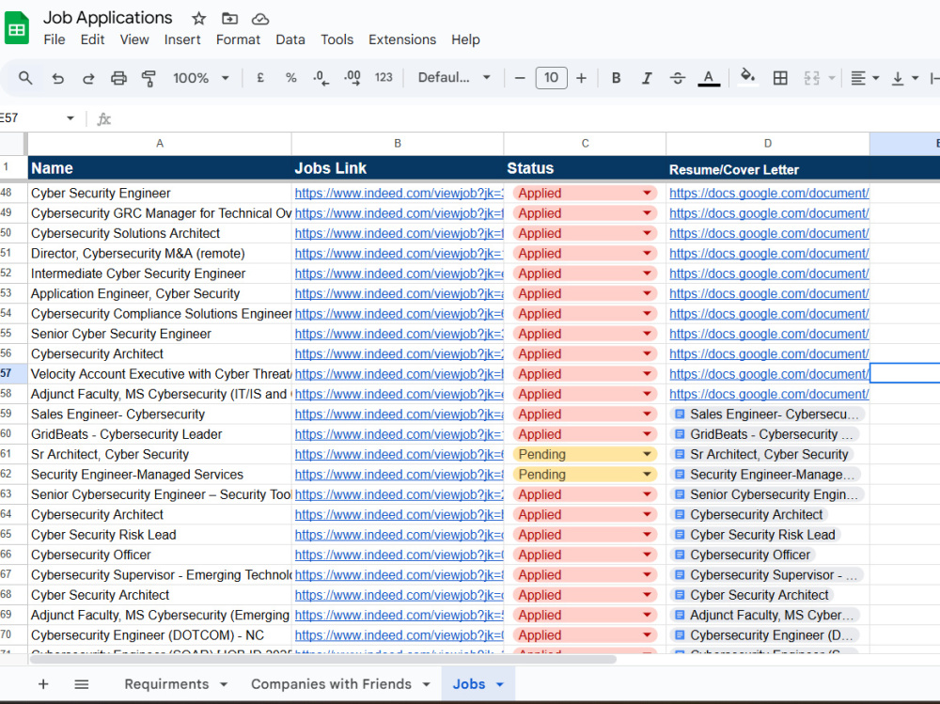Open more number formats 123
Image resolution: width=940 pixels, height=704 pixels.
pyautogui.click(x=384, y=78)
